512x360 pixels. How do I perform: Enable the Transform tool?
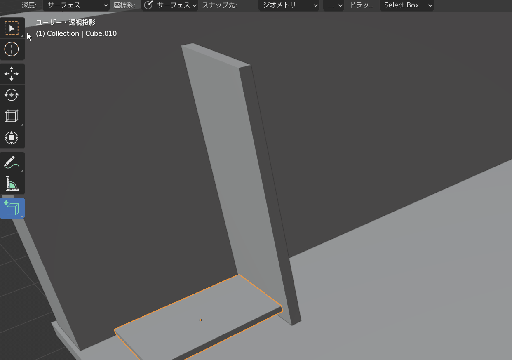point(12,138)
